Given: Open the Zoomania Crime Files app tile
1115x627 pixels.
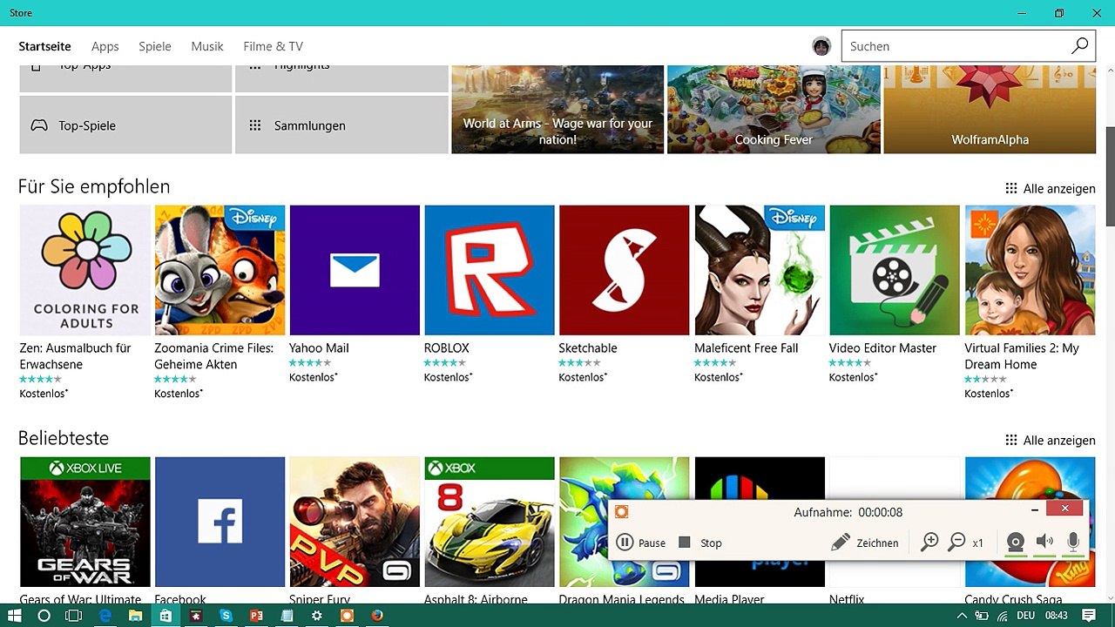Looking at the screenshot, I should (220, 270).
